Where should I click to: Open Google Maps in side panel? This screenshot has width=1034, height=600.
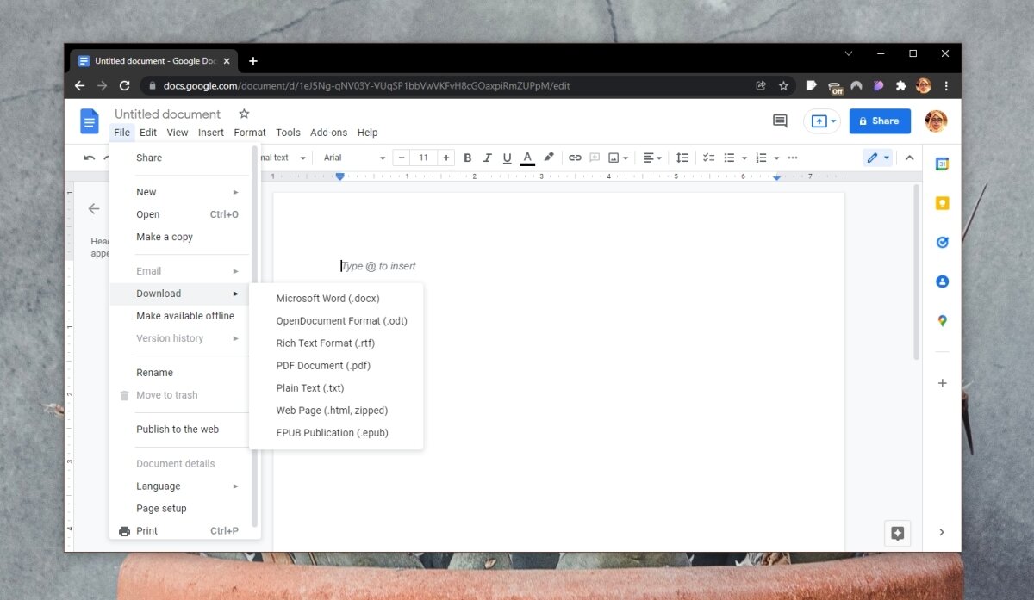pyautogui.click(x=943, y=320)
